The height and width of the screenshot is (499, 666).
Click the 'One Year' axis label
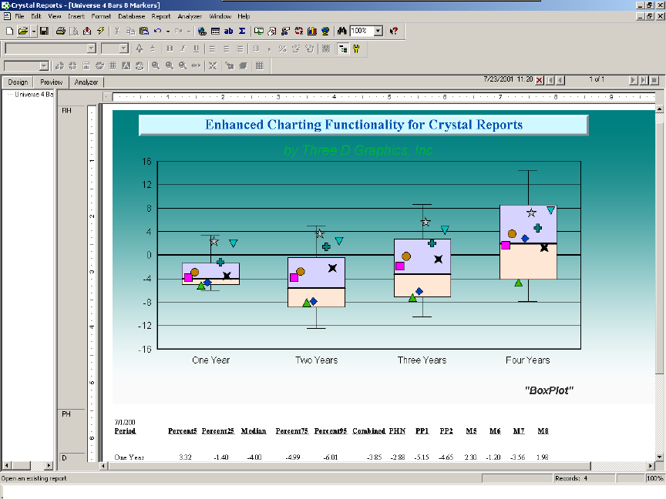point(210,360)
